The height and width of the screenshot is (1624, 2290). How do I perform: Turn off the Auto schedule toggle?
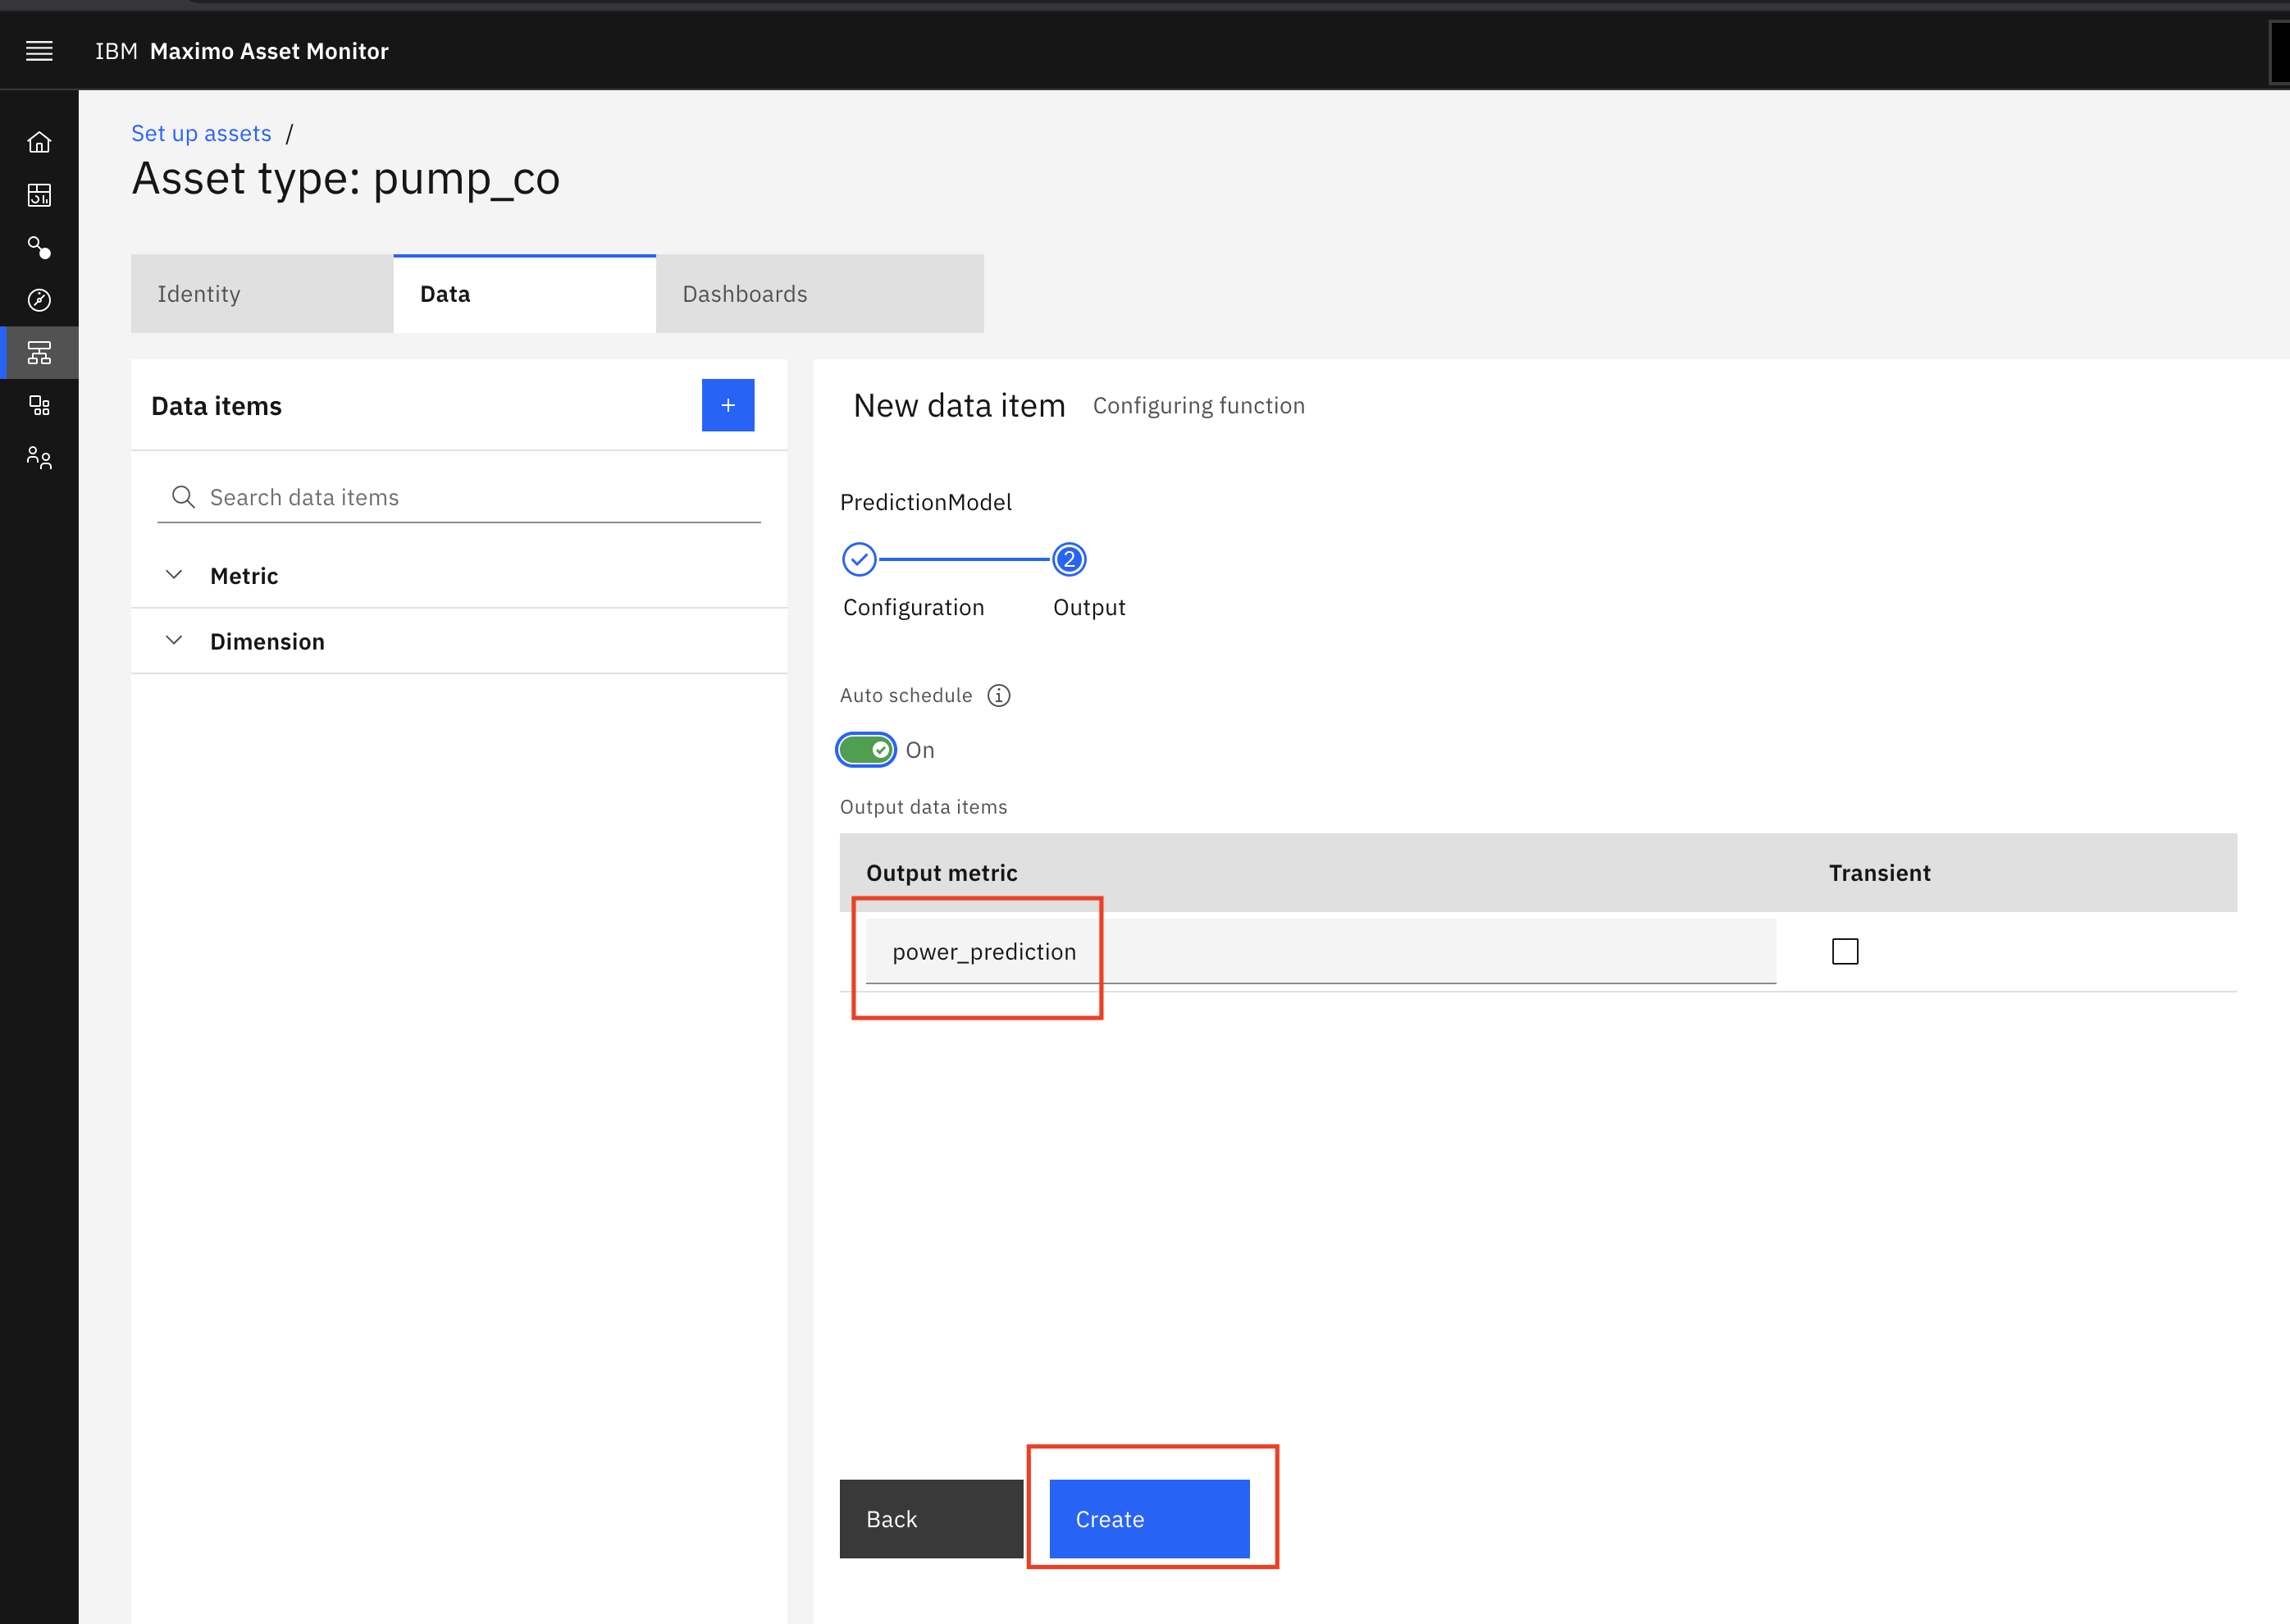(x=866, y=750)
